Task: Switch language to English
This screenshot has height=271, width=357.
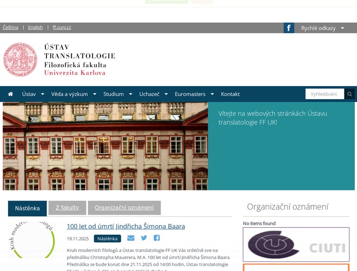Action: (x=35, y=27)
